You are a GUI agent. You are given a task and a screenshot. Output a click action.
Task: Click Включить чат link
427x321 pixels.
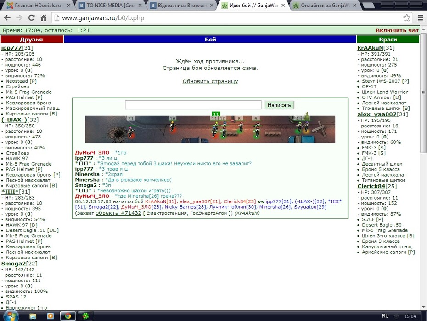(x=397, y=30)
